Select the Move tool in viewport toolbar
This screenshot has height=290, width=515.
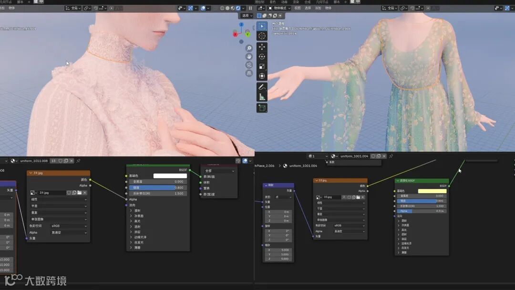pyautogui.click(x=262, y=47)
